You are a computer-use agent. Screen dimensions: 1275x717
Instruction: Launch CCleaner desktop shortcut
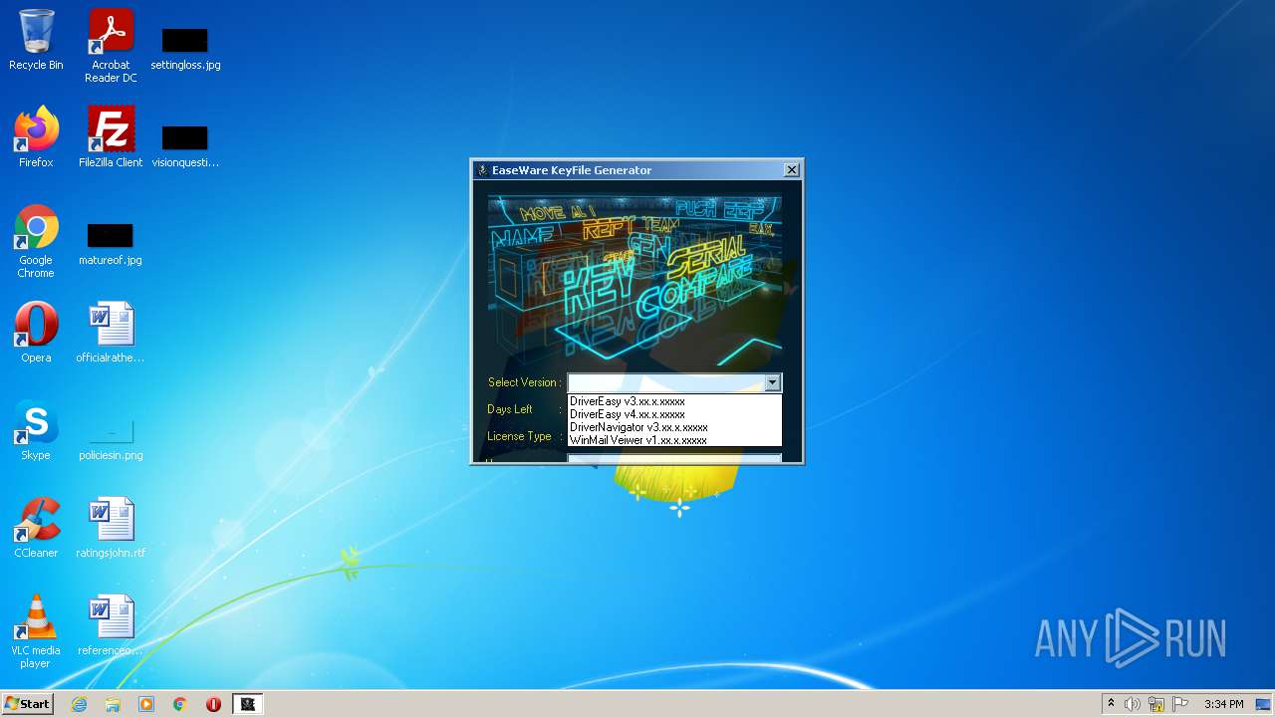pyautogui.click(x=36, y=528)
